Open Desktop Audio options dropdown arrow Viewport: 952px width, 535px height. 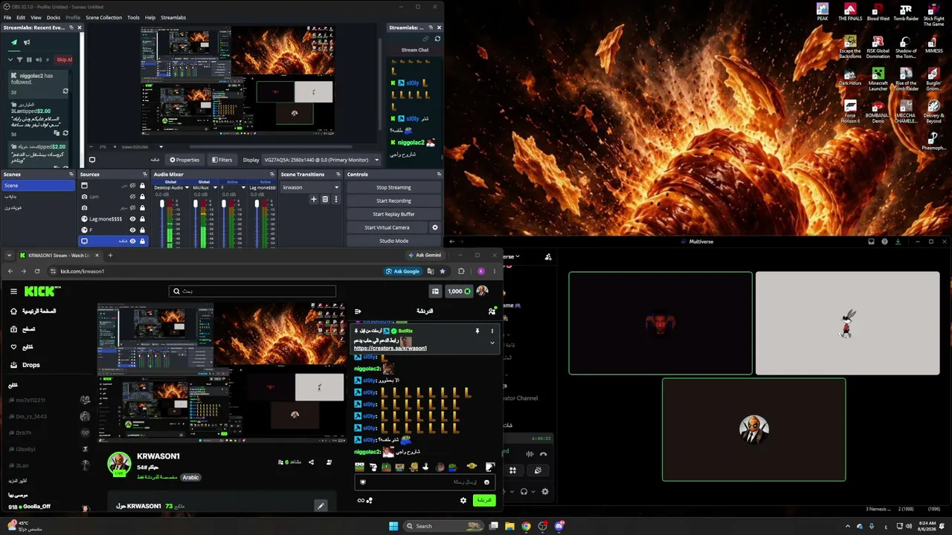[x=187, y=187]
